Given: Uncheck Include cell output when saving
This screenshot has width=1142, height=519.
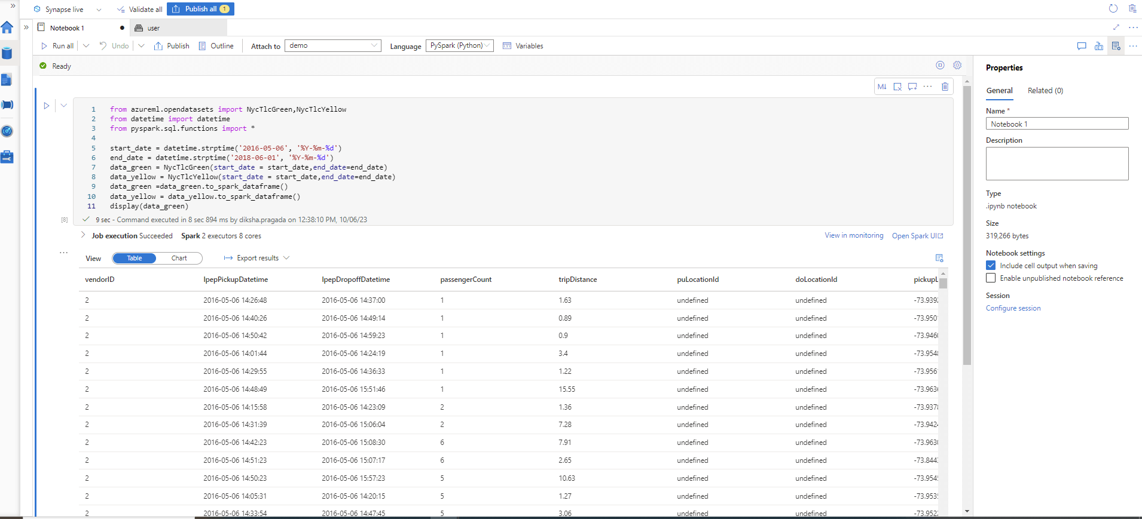Looking at the screenshot, I should click(991, 266).
